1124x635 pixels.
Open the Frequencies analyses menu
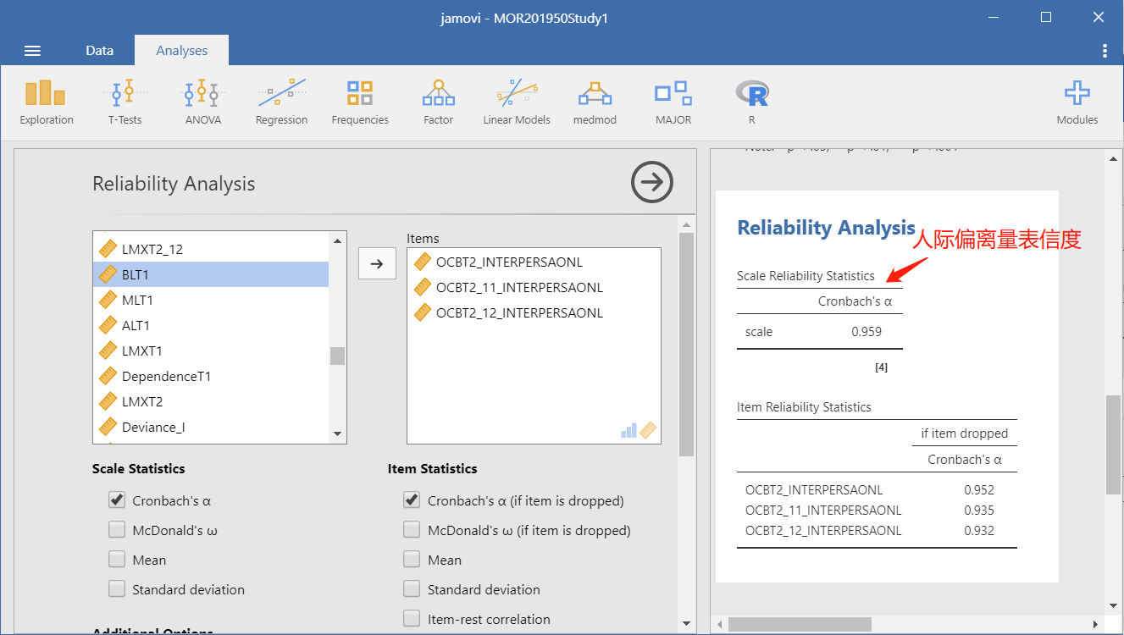(x=360, y=102)
